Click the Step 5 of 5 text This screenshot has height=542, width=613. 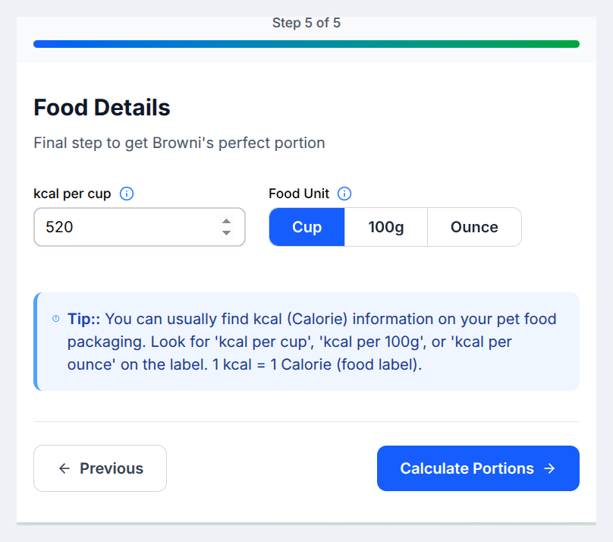(306, 23)
